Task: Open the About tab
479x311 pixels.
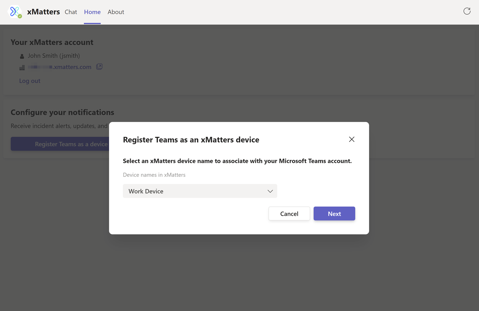Action: (x=116, y=12)
